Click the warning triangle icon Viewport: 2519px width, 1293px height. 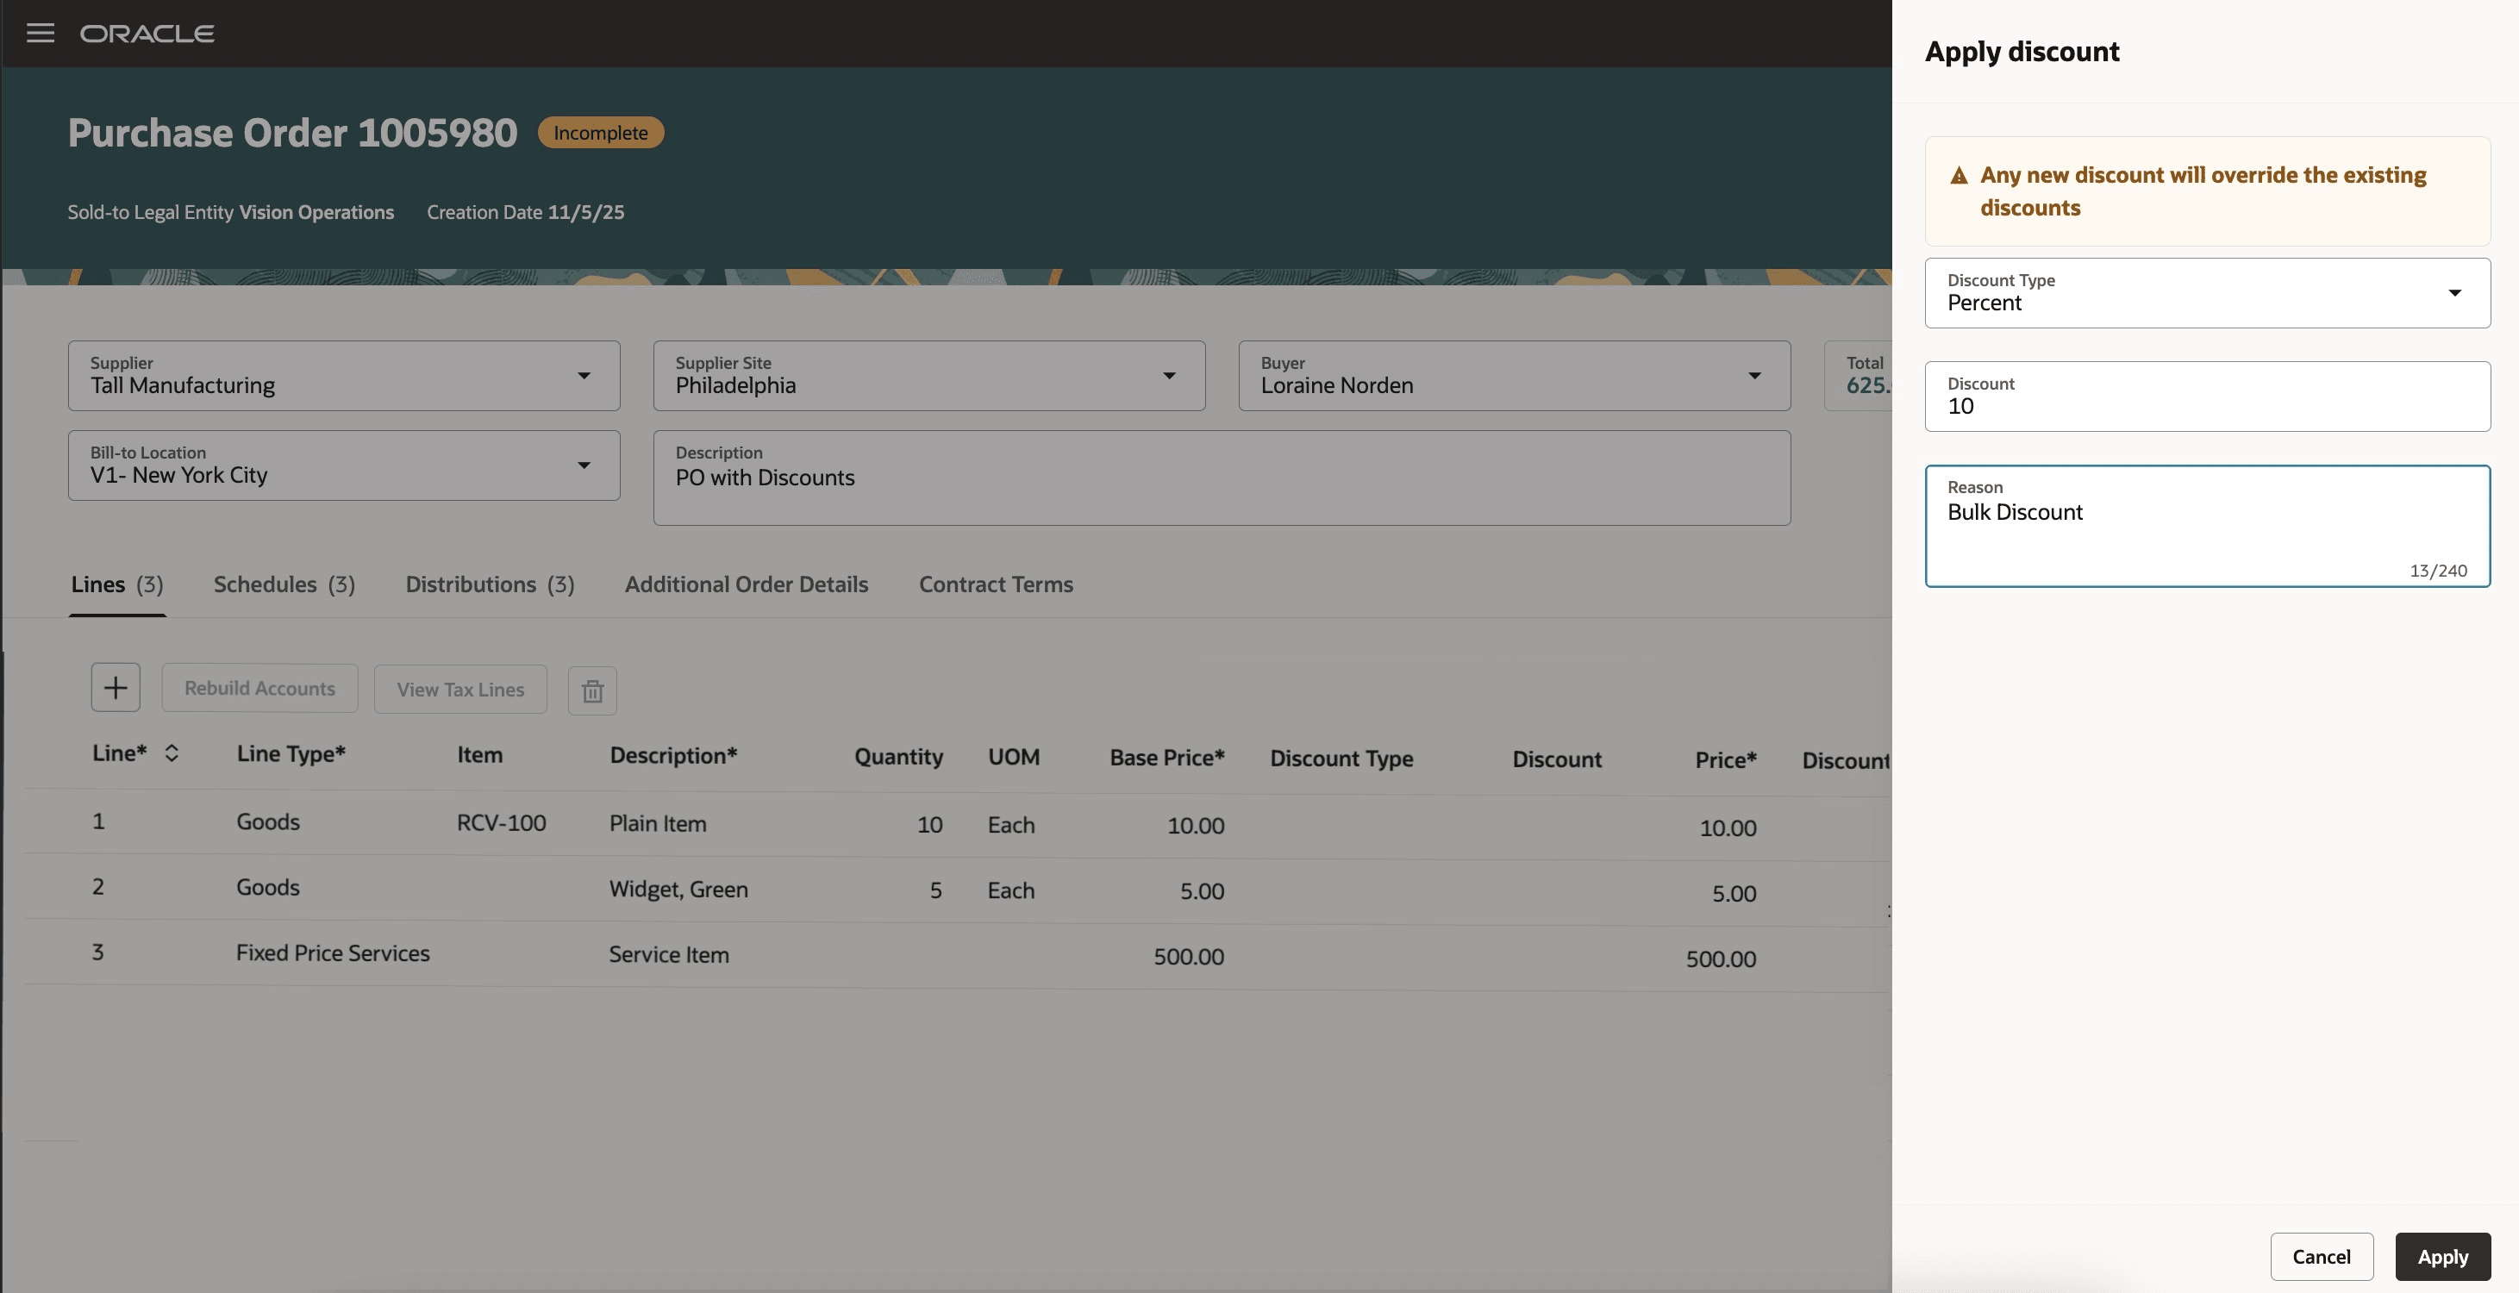pos(1959,176)
